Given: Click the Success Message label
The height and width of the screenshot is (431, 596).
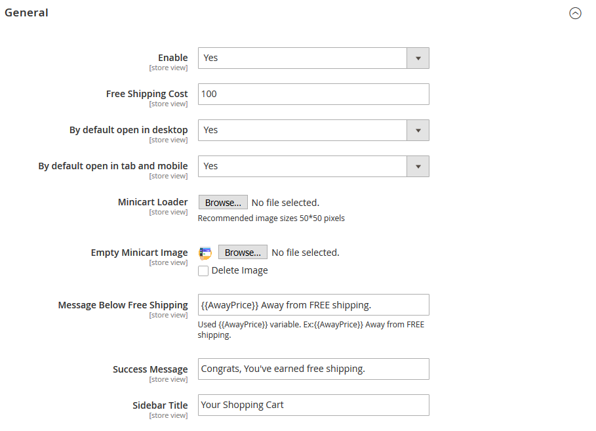Looking at the screenshot, I should (x=150, y=369).
